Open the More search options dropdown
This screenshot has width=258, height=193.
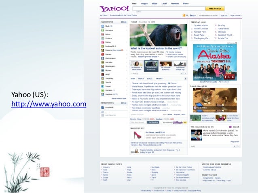[186, 4]
